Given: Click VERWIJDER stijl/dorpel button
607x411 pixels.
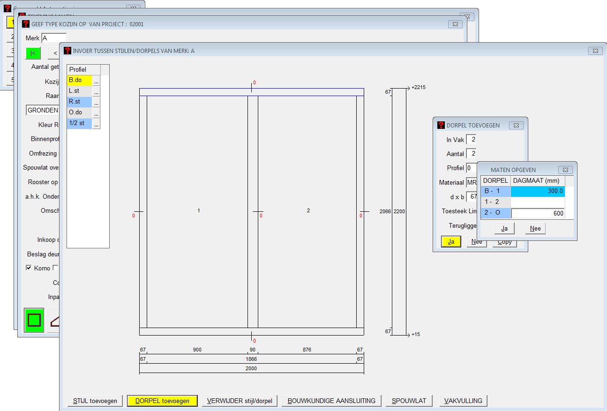Looking at the screenshot, I should [x=240, y=401].
